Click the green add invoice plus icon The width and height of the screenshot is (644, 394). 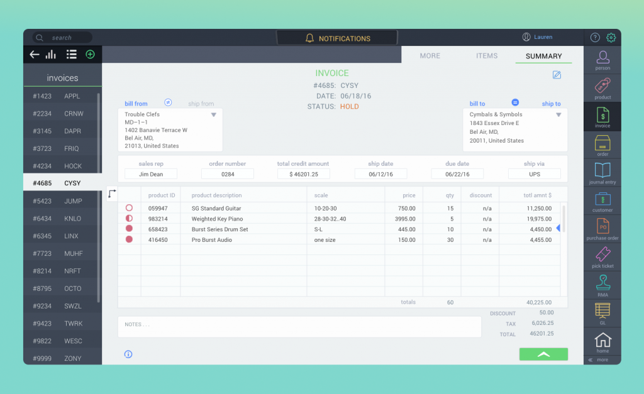click(x=90, y=55)
